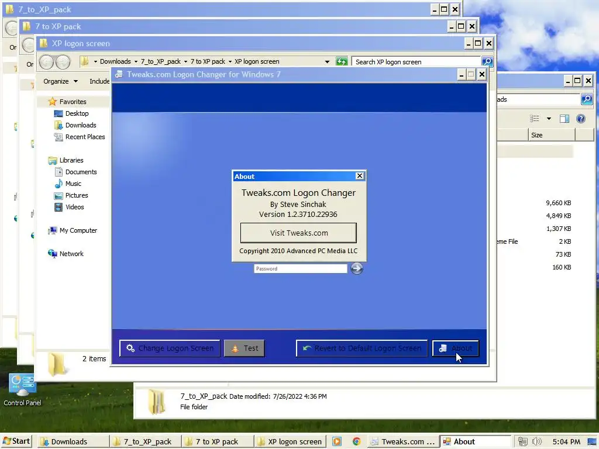This screenshot has width=599, height=449.
Task: Expand the arrow after 7_to_XP_pack breadcrumb
Action: [x=185, y=61]
